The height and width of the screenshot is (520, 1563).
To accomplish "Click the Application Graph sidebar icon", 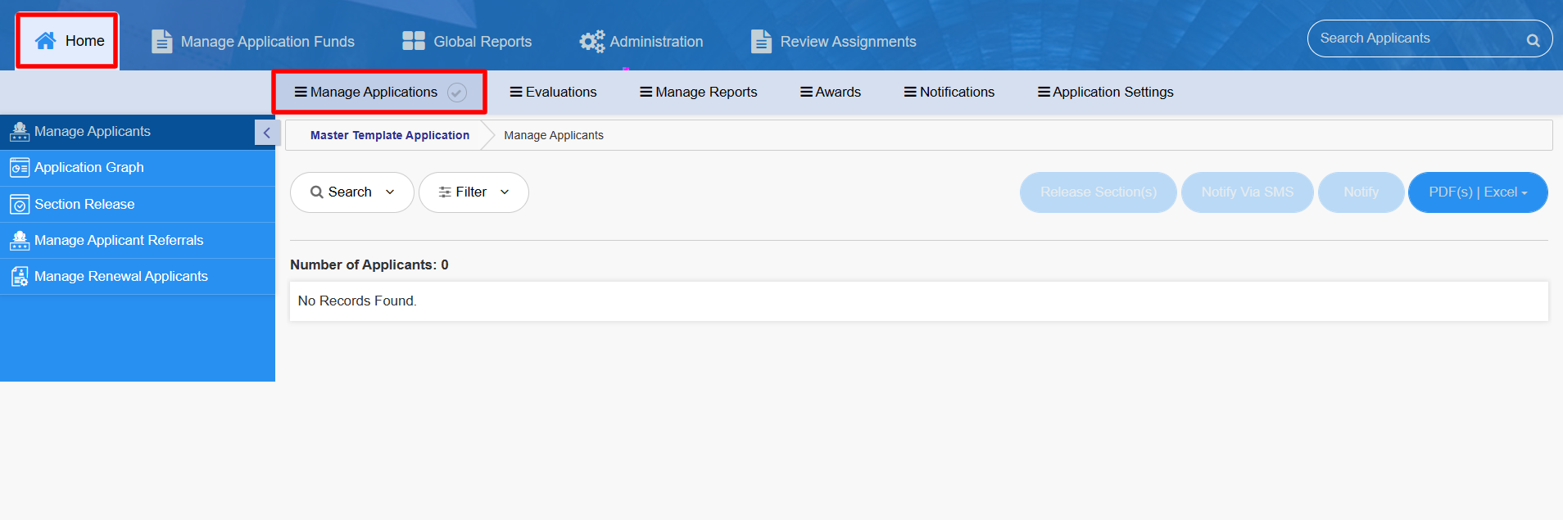I will click(20, 168).
